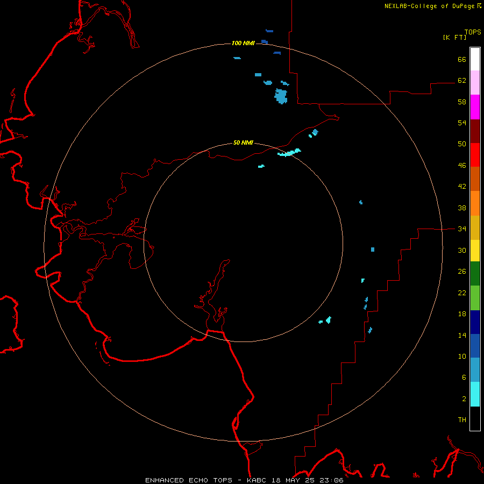The width and height of the screenshot is (484, 484).
Task: Click the [K FT] units label
Action: [x=454, y=37]
